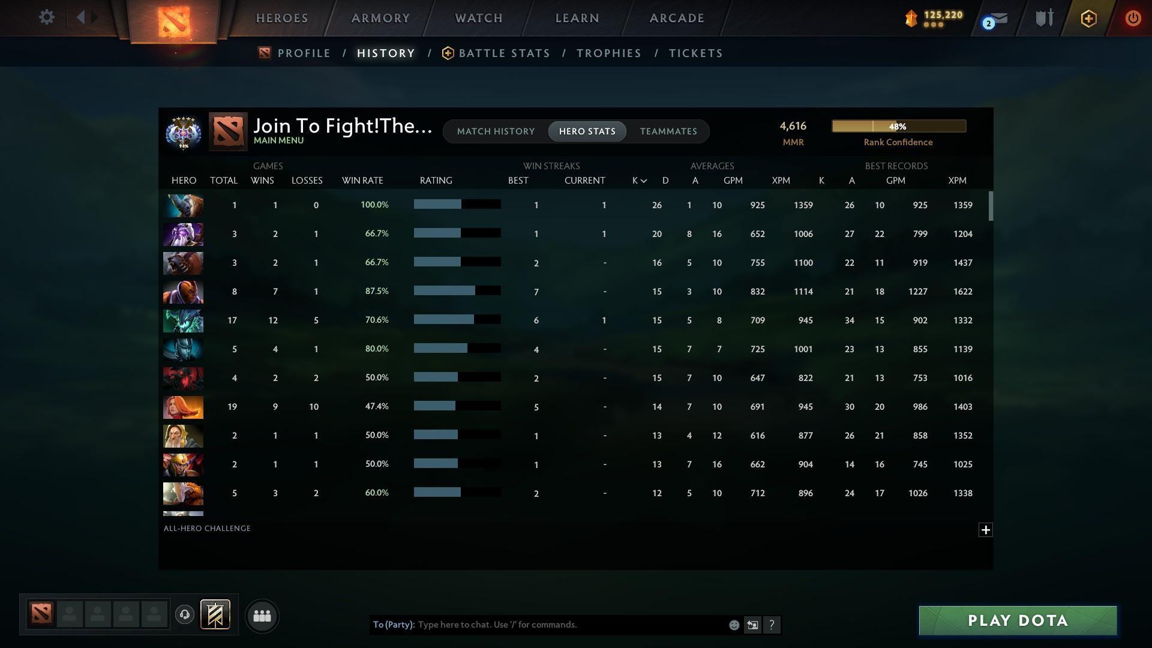Open Dota Plus via the gold hexagon icon

(x=1088, y=19)
